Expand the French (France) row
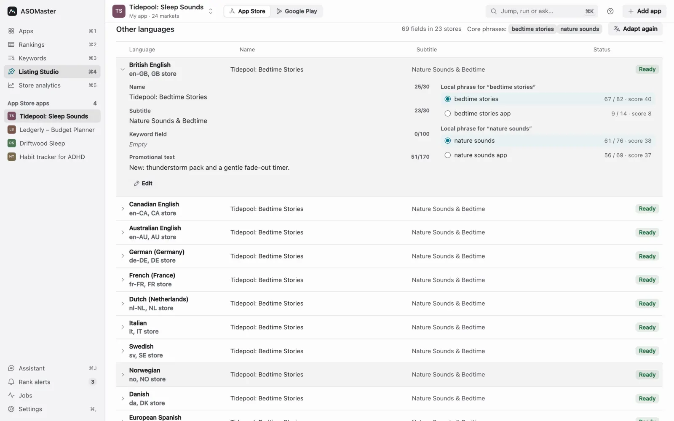 (123, 280)
